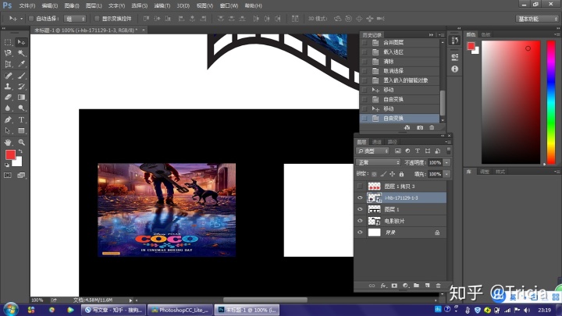
Task: Select the Zoom tool
Action: pyautogui.click(x=22, y=142)
